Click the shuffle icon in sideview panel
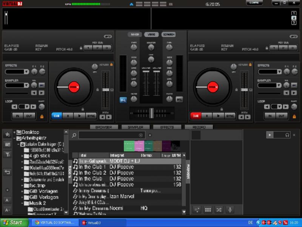302x227 pixels. pos(219,209)
